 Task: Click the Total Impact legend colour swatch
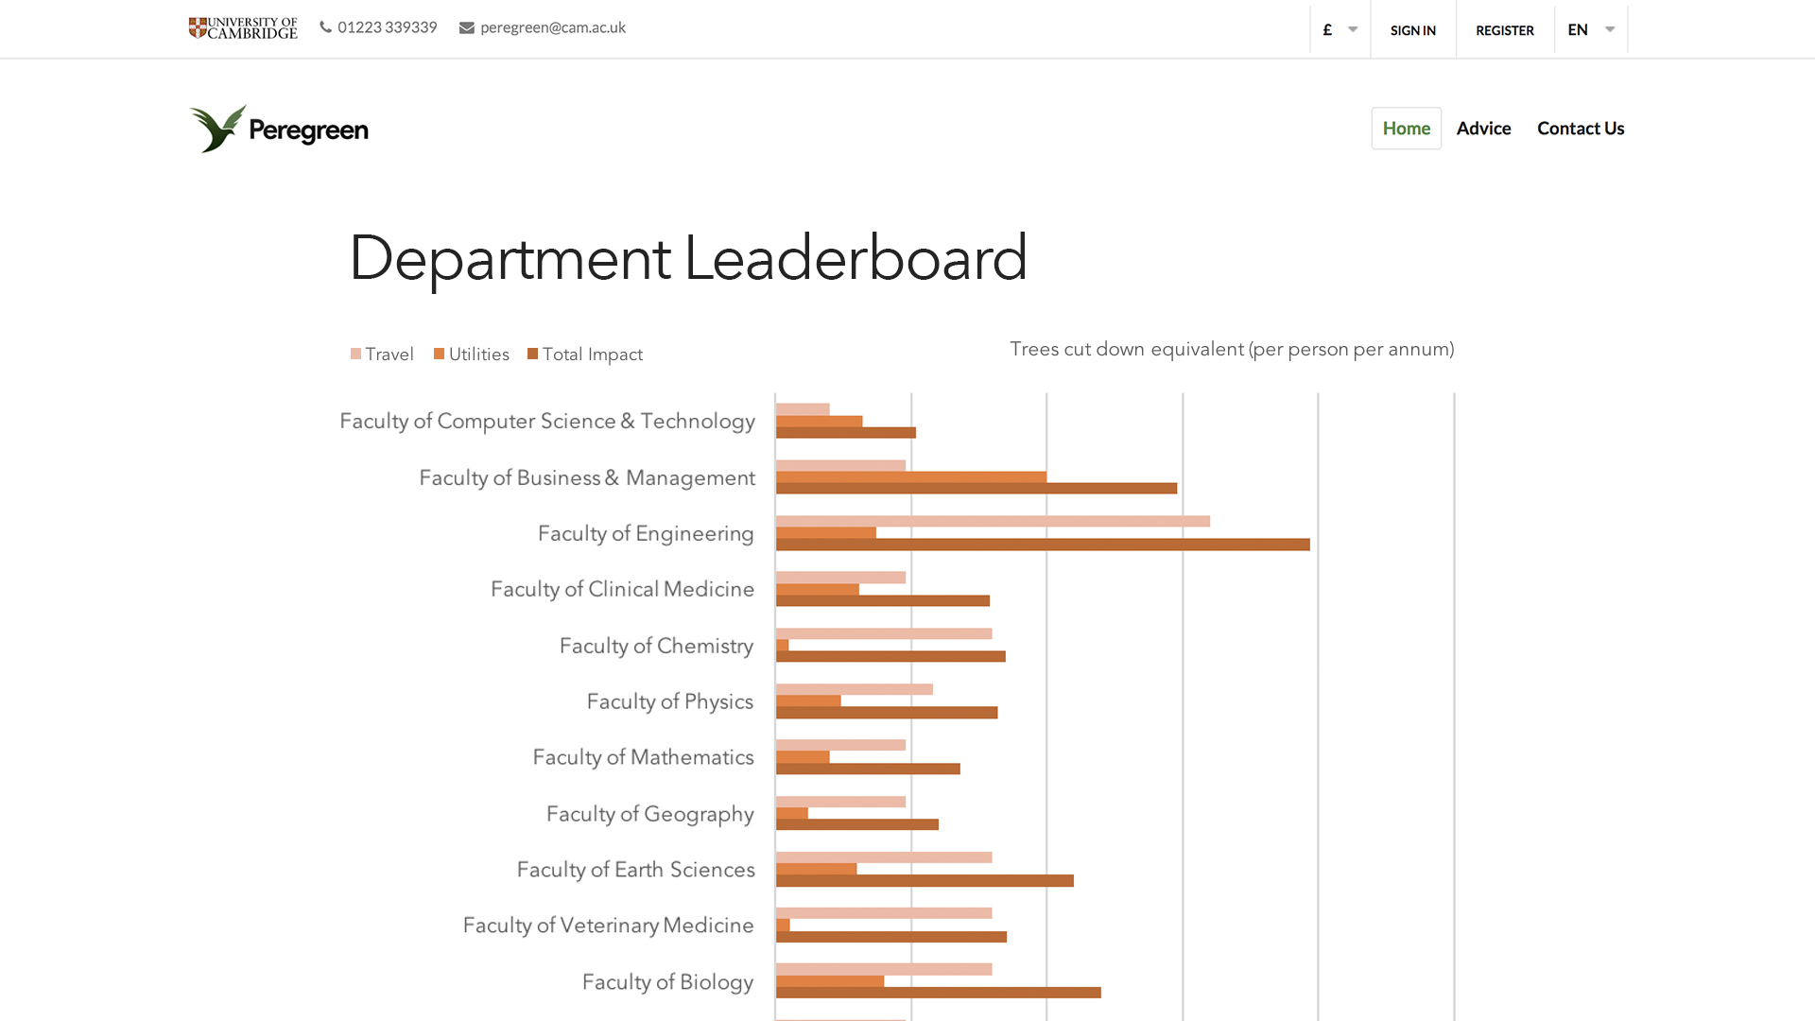click(532, 354)
